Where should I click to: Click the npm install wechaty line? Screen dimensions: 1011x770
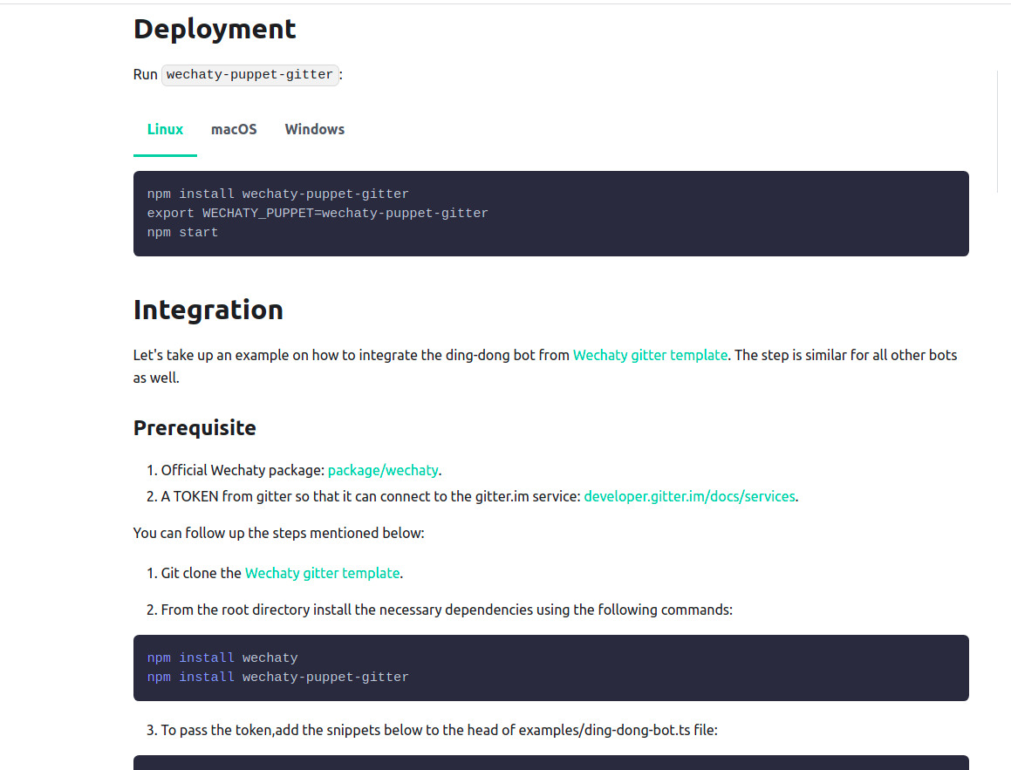click(x=222, y=658)
